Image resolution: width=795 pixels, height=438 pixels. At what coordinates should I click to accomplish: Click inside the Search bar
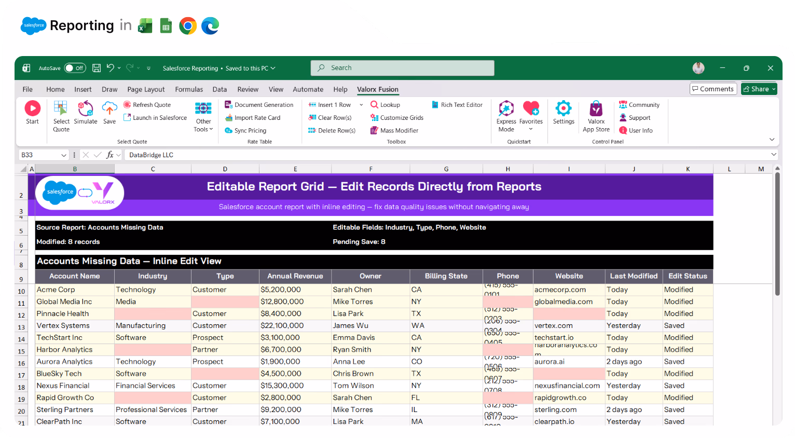402,67
